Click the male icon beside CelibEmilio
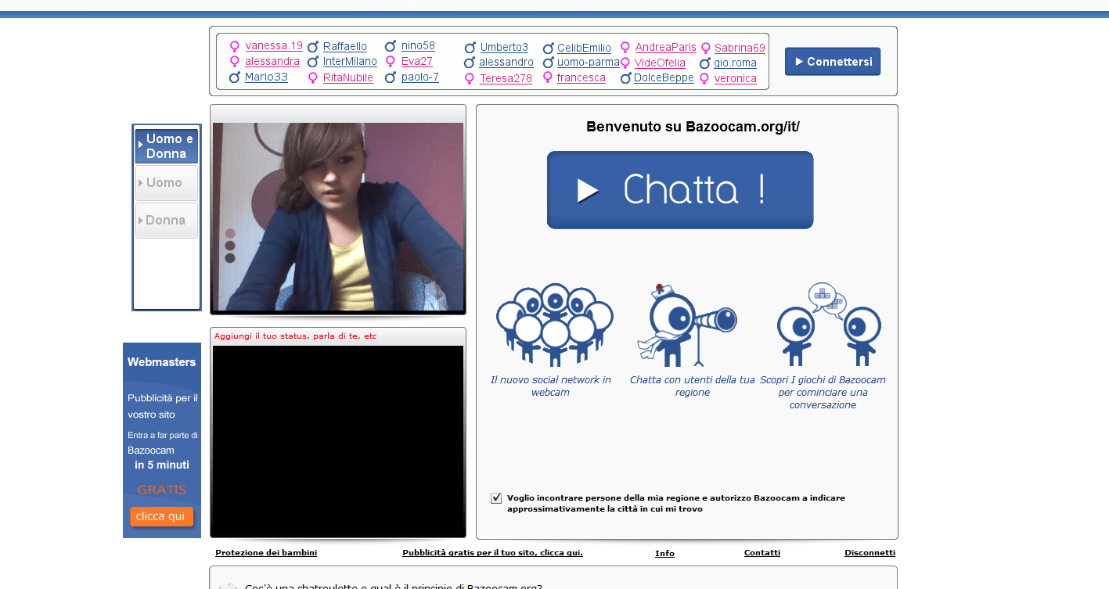This screenshot has width=1109, height=589. tap(548, 48)
